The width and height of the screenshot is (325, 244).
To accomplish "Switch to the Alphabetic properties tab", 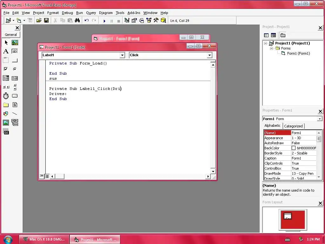I will click(x=272, y=125).
